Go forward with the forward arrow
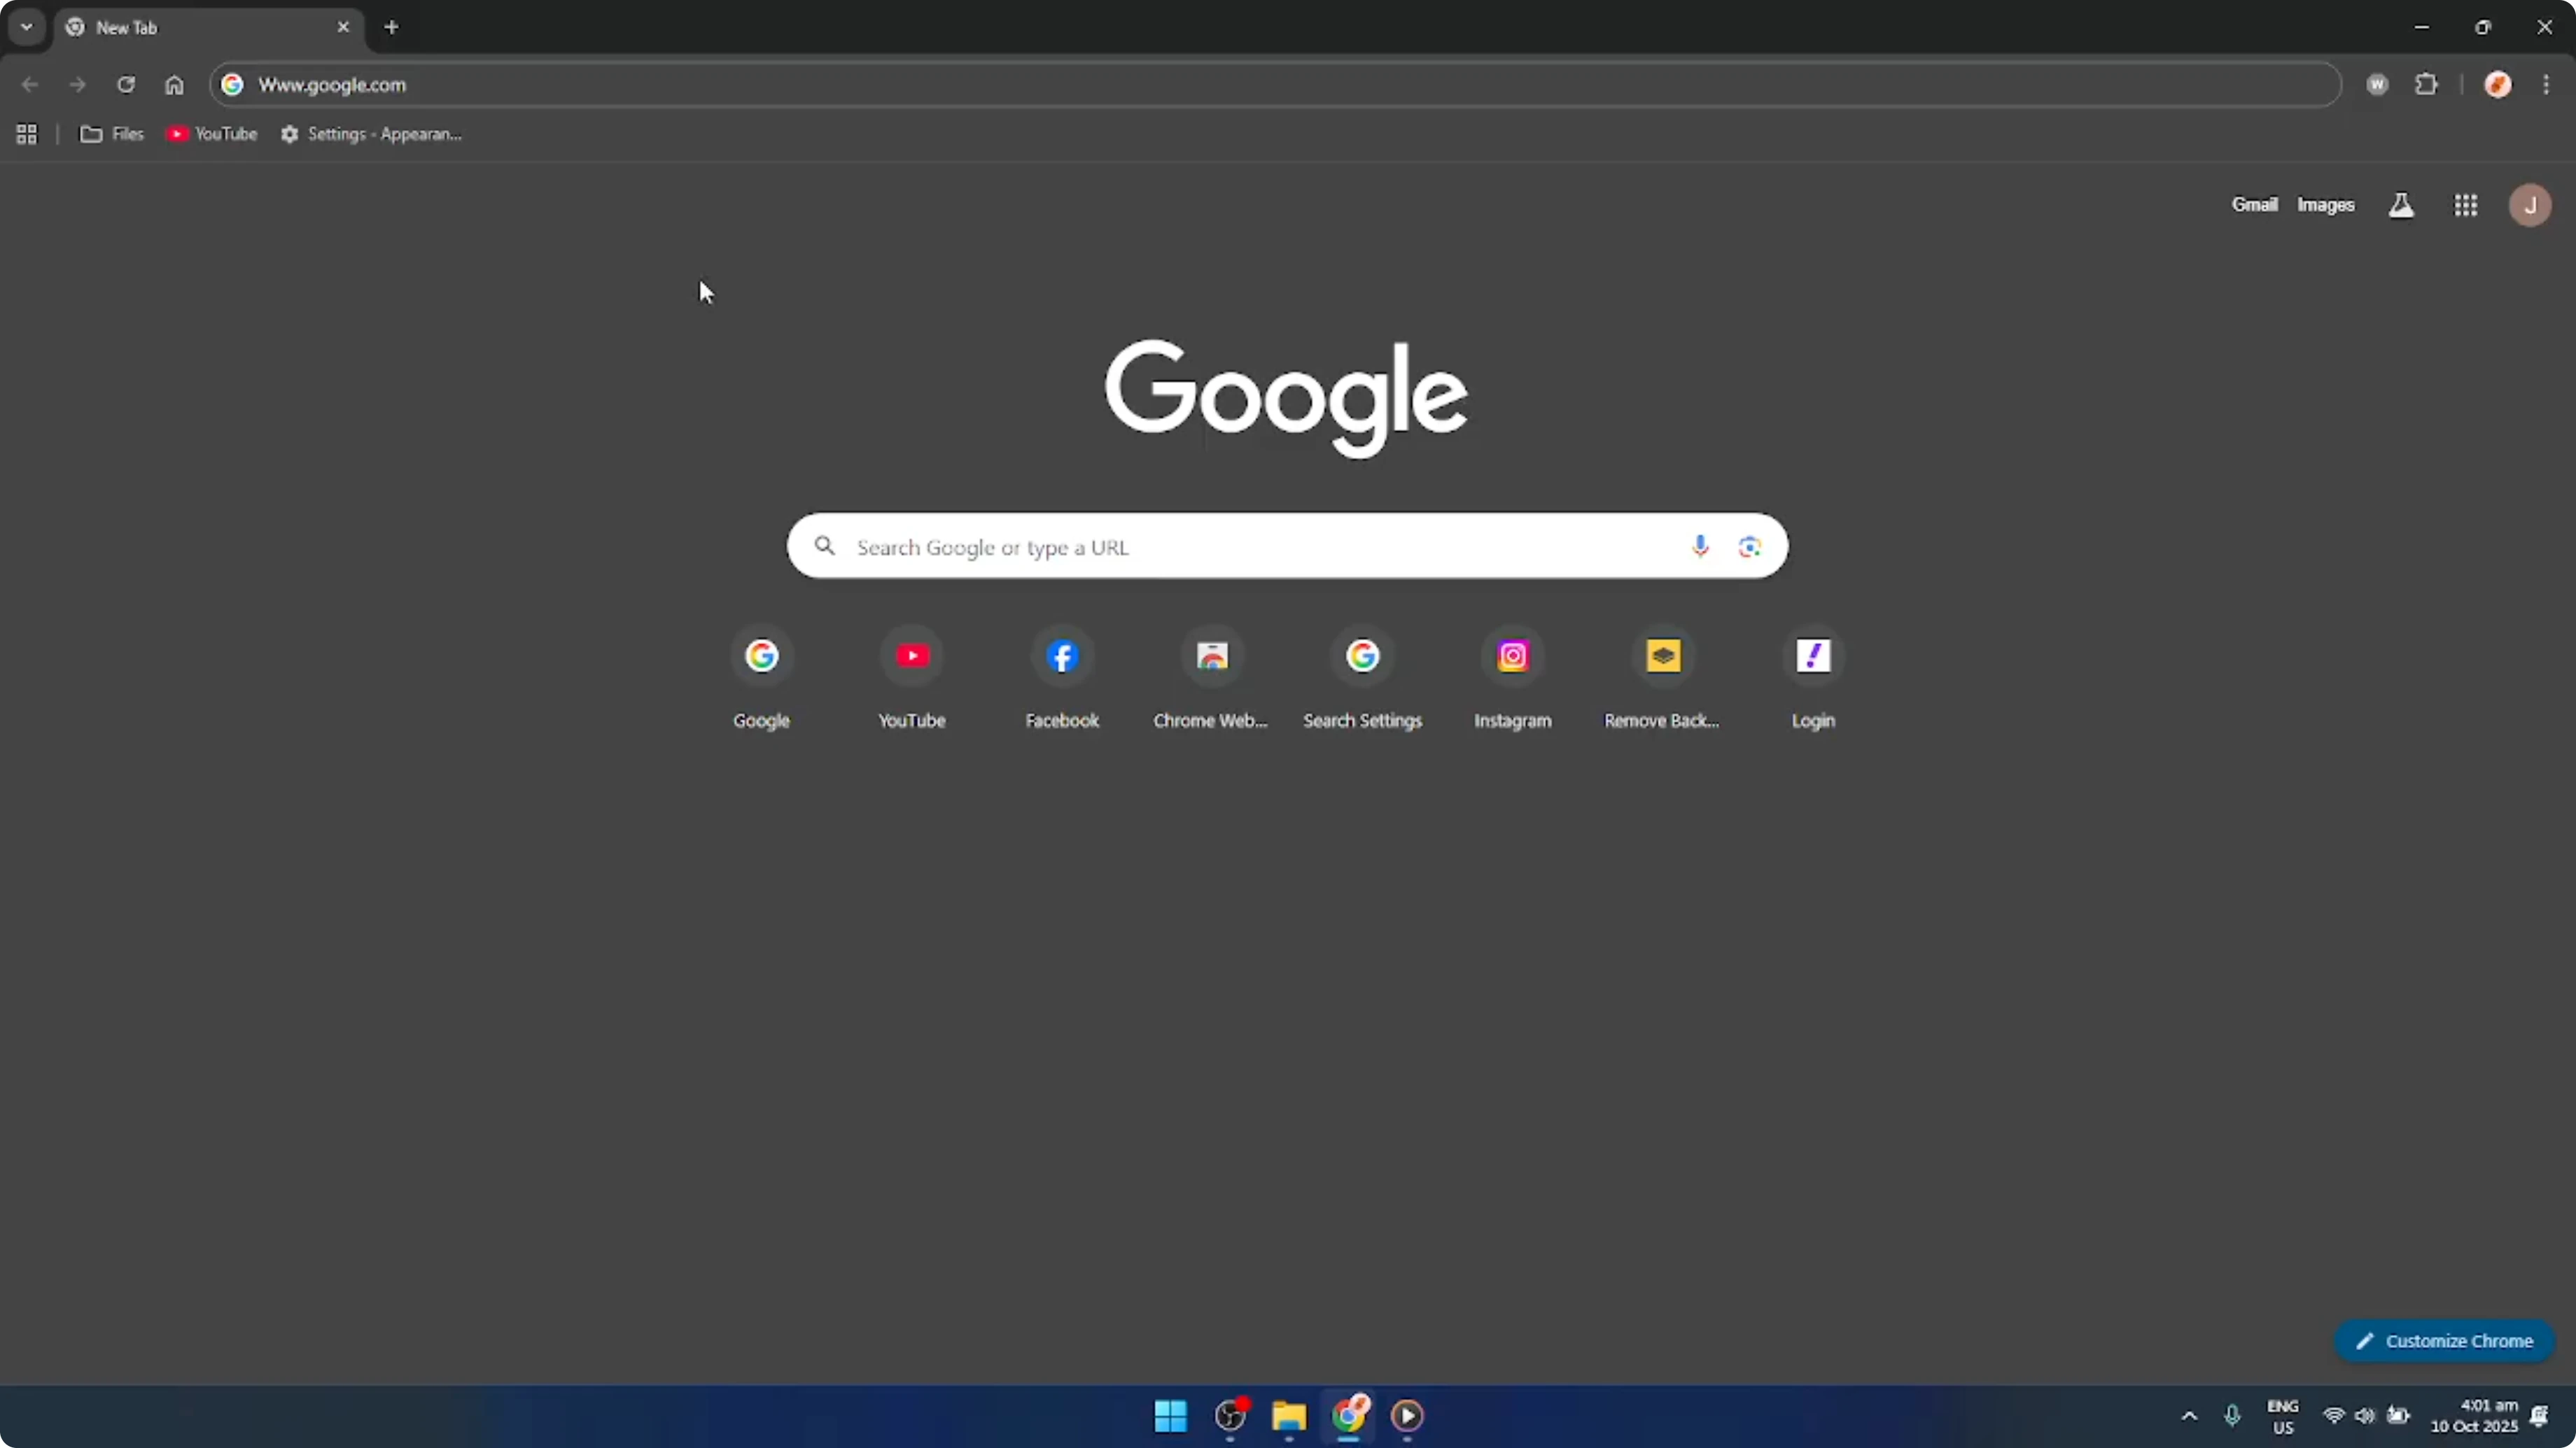The height and width of the screenshot is (1448, 2576). 78,85
